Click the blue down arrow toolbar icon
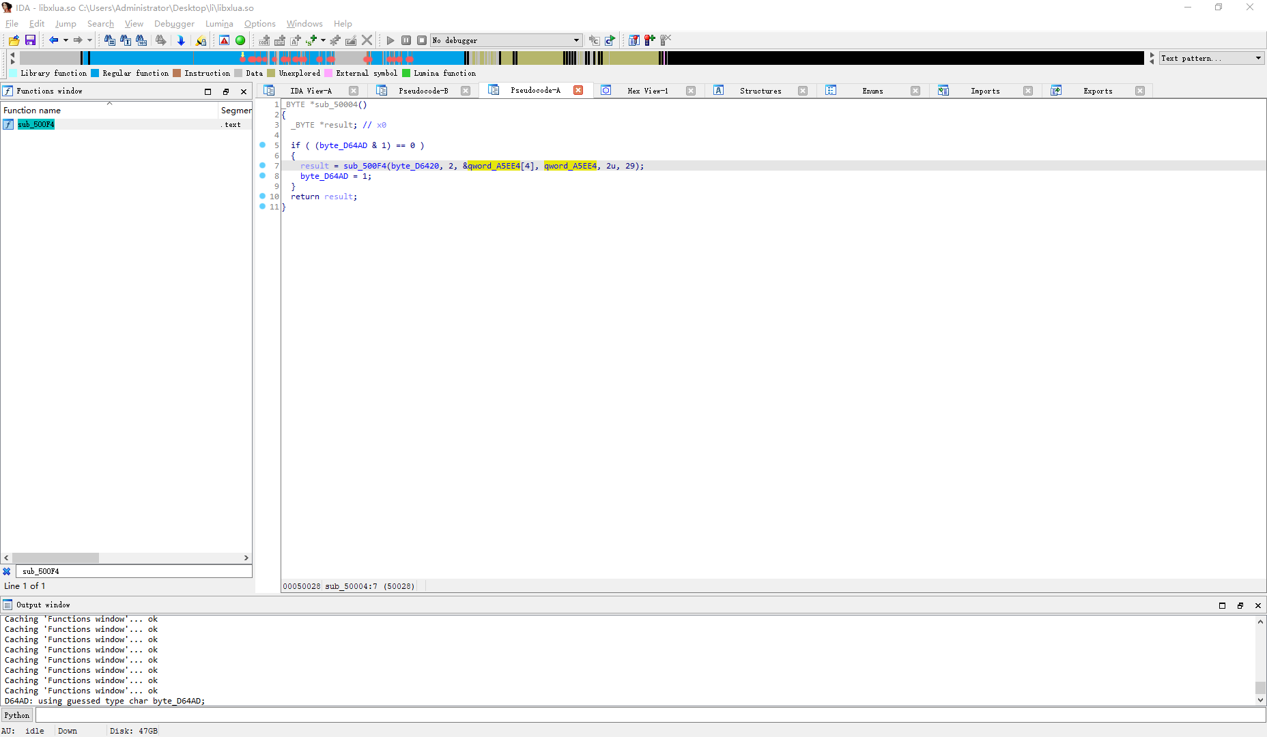 181,40
